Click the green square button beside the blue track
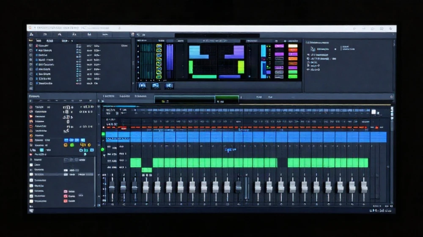 tap(103, 134)
